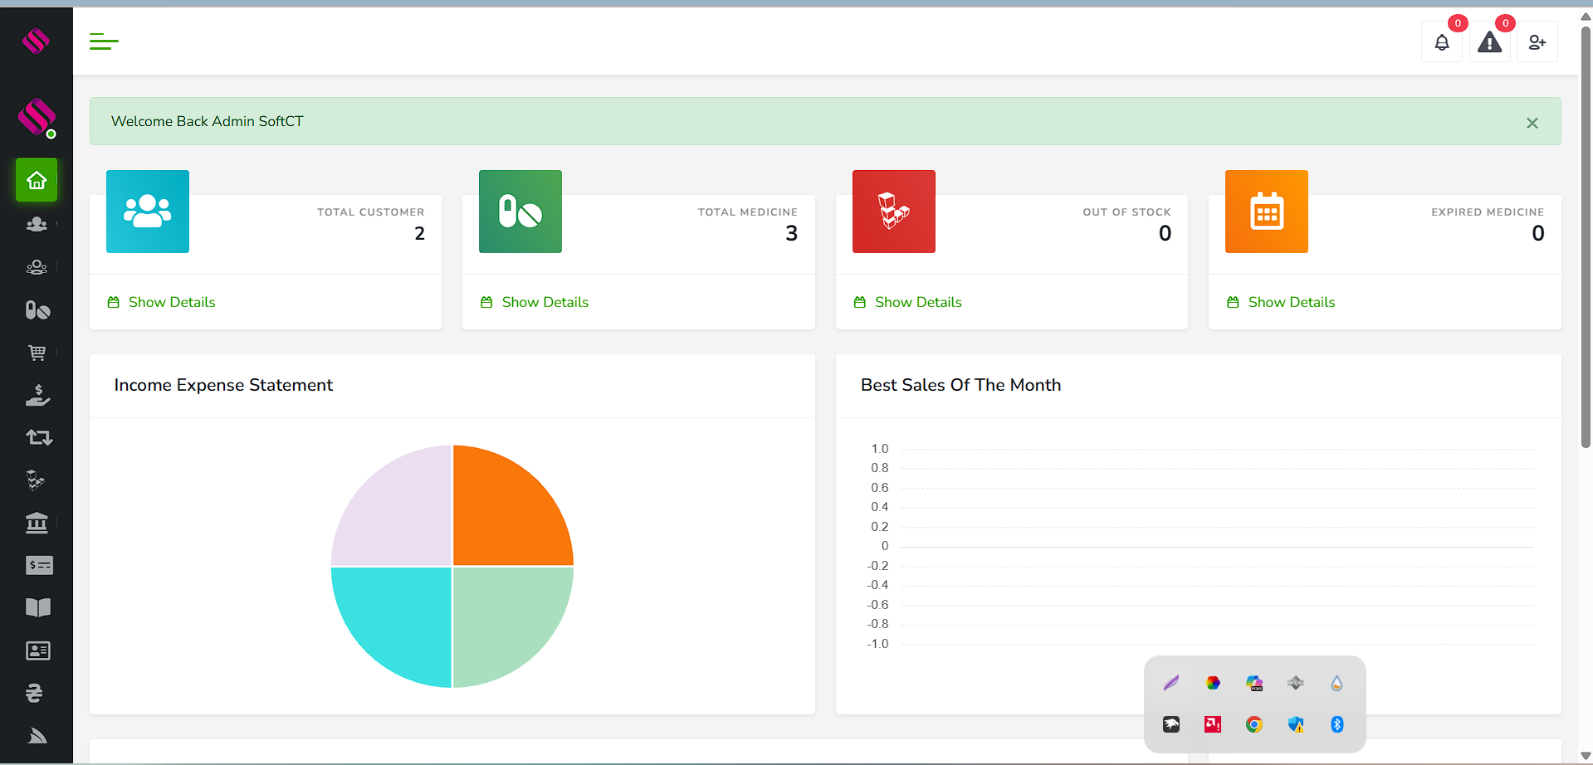This screenshot has height=765, width=1593.
Task: Toggle the sidebar with the hamburger menu
Action: coord(104,41)
